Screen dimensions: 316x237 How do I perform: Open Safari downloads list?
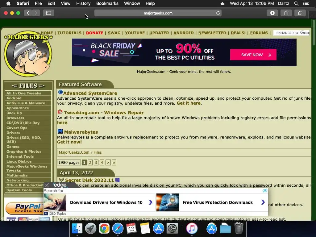(x=272, y=13)
